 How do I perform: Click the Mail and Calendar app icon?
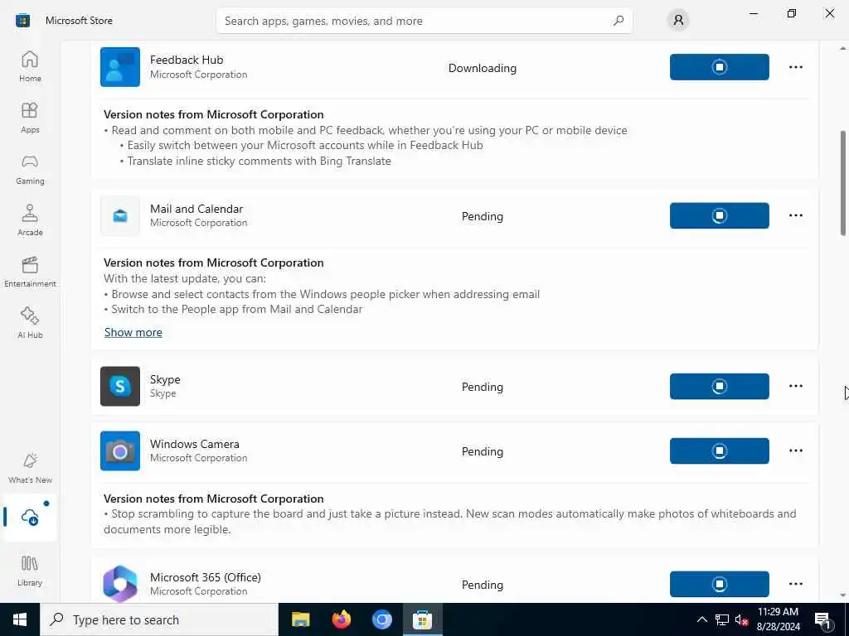click(120, 216)
